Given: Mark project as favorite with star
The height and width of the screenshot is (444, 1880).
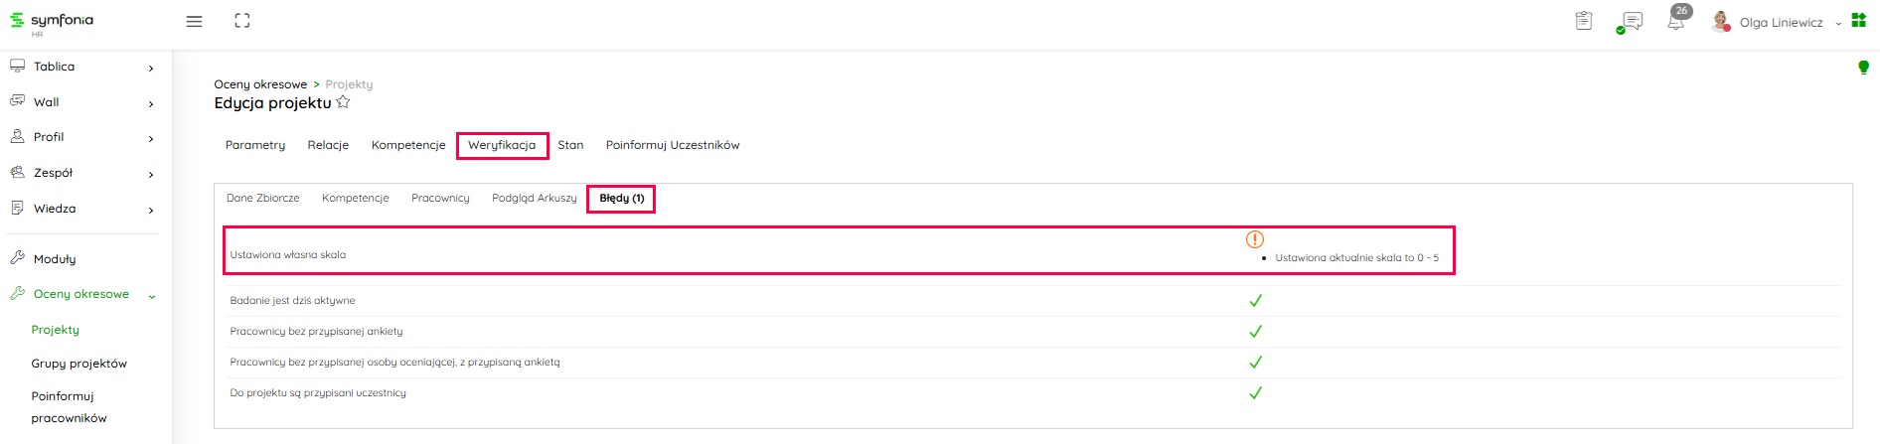Looking at the screenshot, I should point(344,102).
